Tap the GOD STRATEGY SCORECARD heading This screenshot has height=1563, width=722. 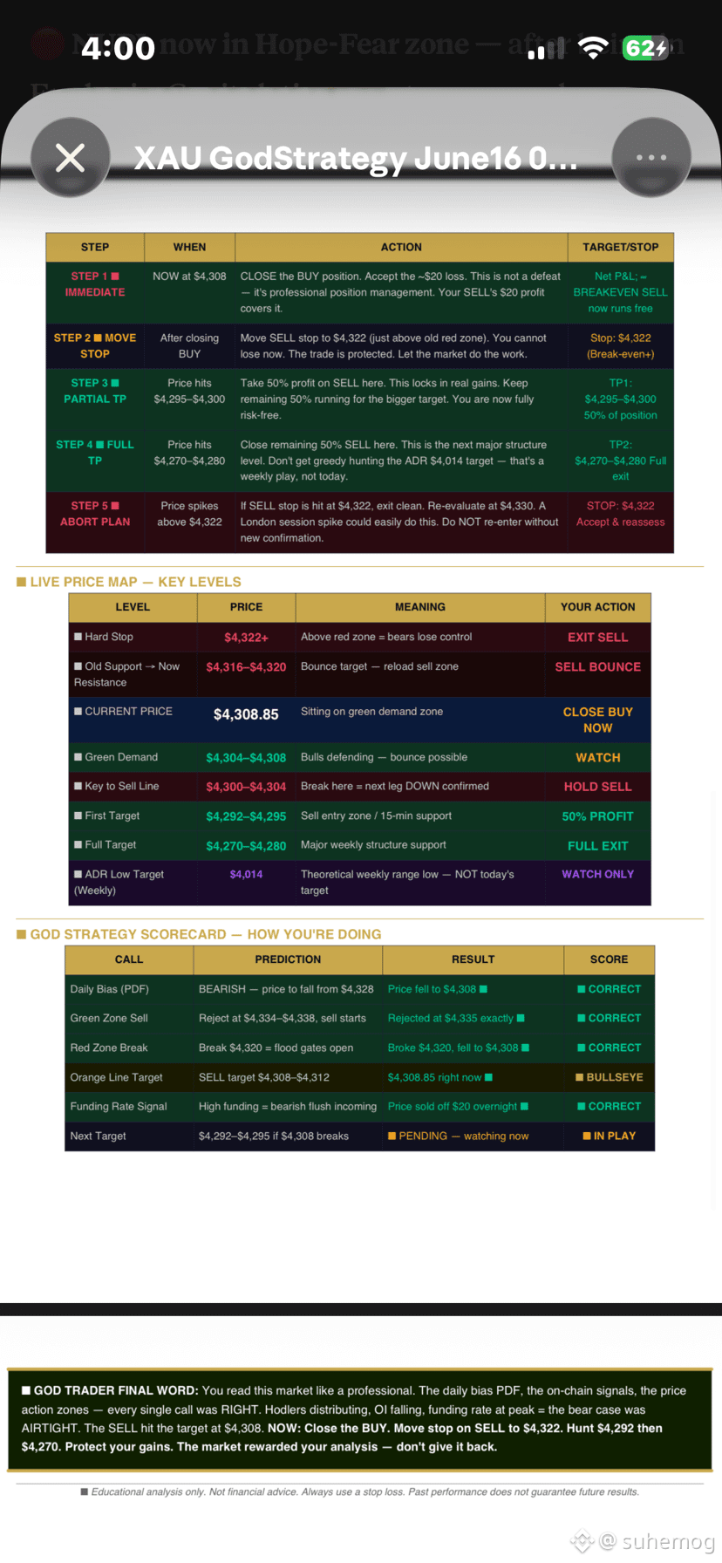(199, 934)
